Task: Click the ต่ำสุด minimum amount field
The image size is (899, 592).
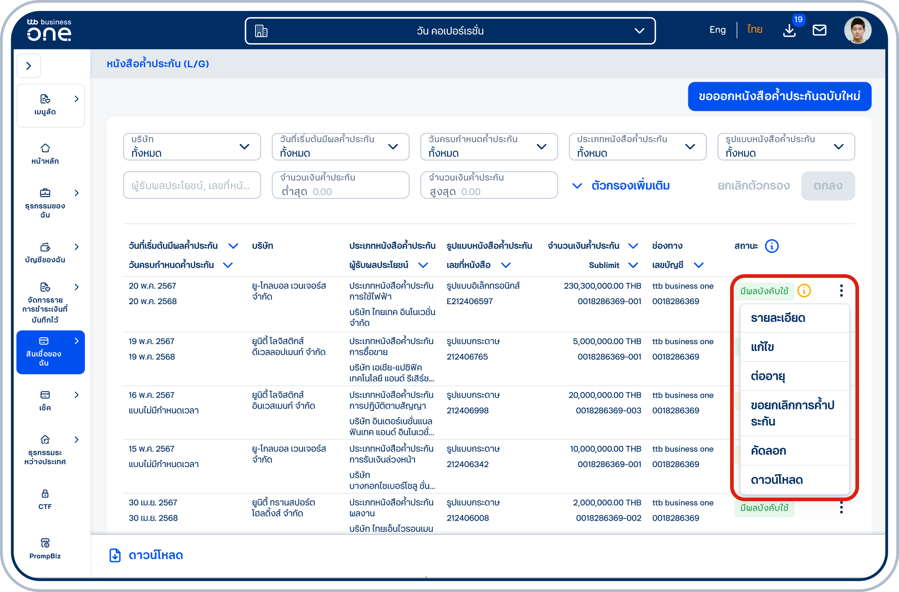Action: tap(340, 185)
